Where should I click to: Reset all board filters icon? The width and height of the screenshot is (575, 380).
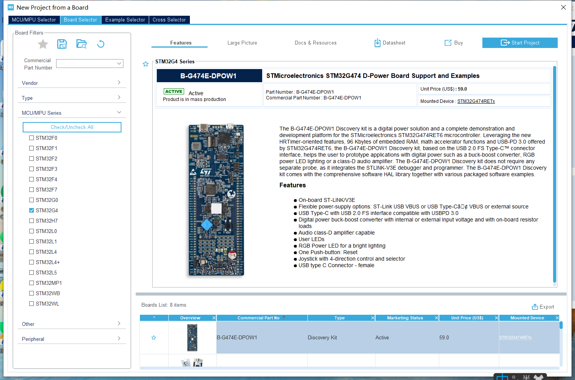pos(101,44)
